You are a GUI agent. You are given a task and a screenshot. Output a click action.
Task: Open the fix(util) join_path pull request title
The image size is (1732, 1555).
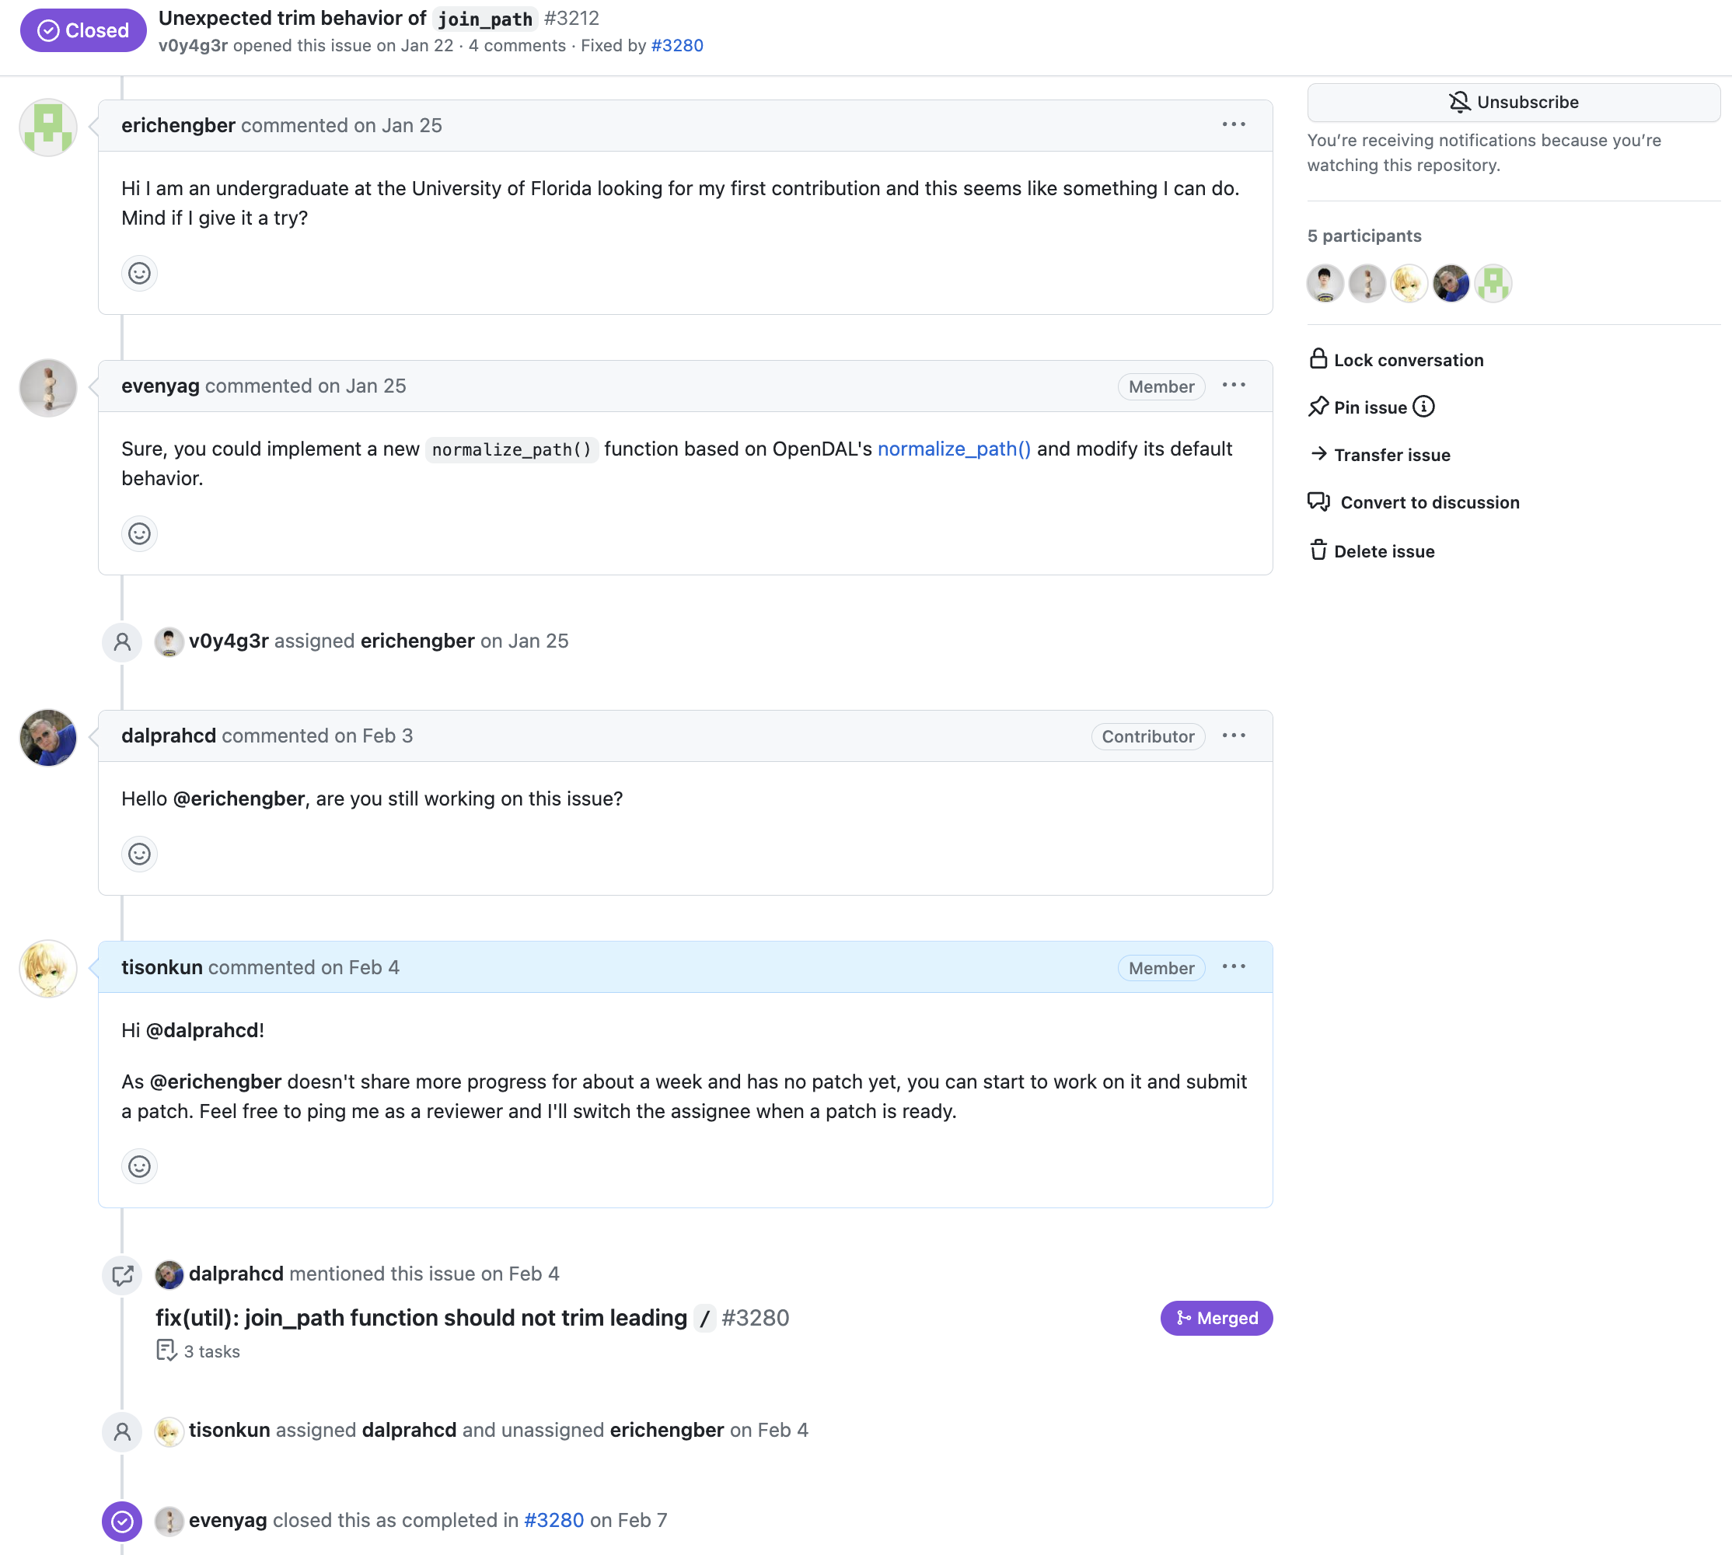click(x=473, y=1318)
